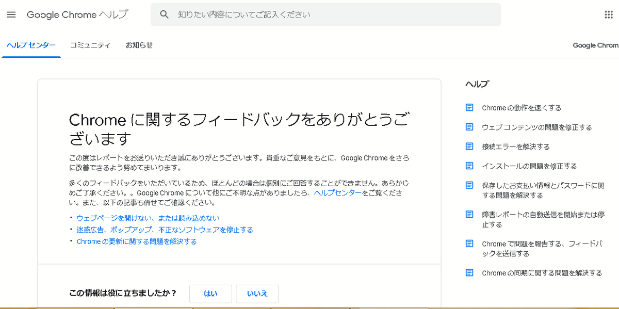Open the Google Chrome product link
This screenshot has width=619, height=309.
(x=596, y=45)
